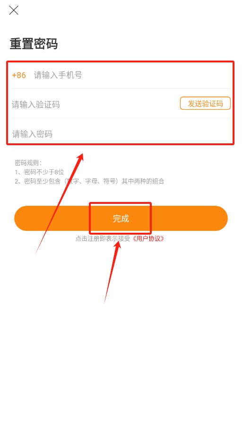Click the long red arrow pointing at the form

point(59,204)
